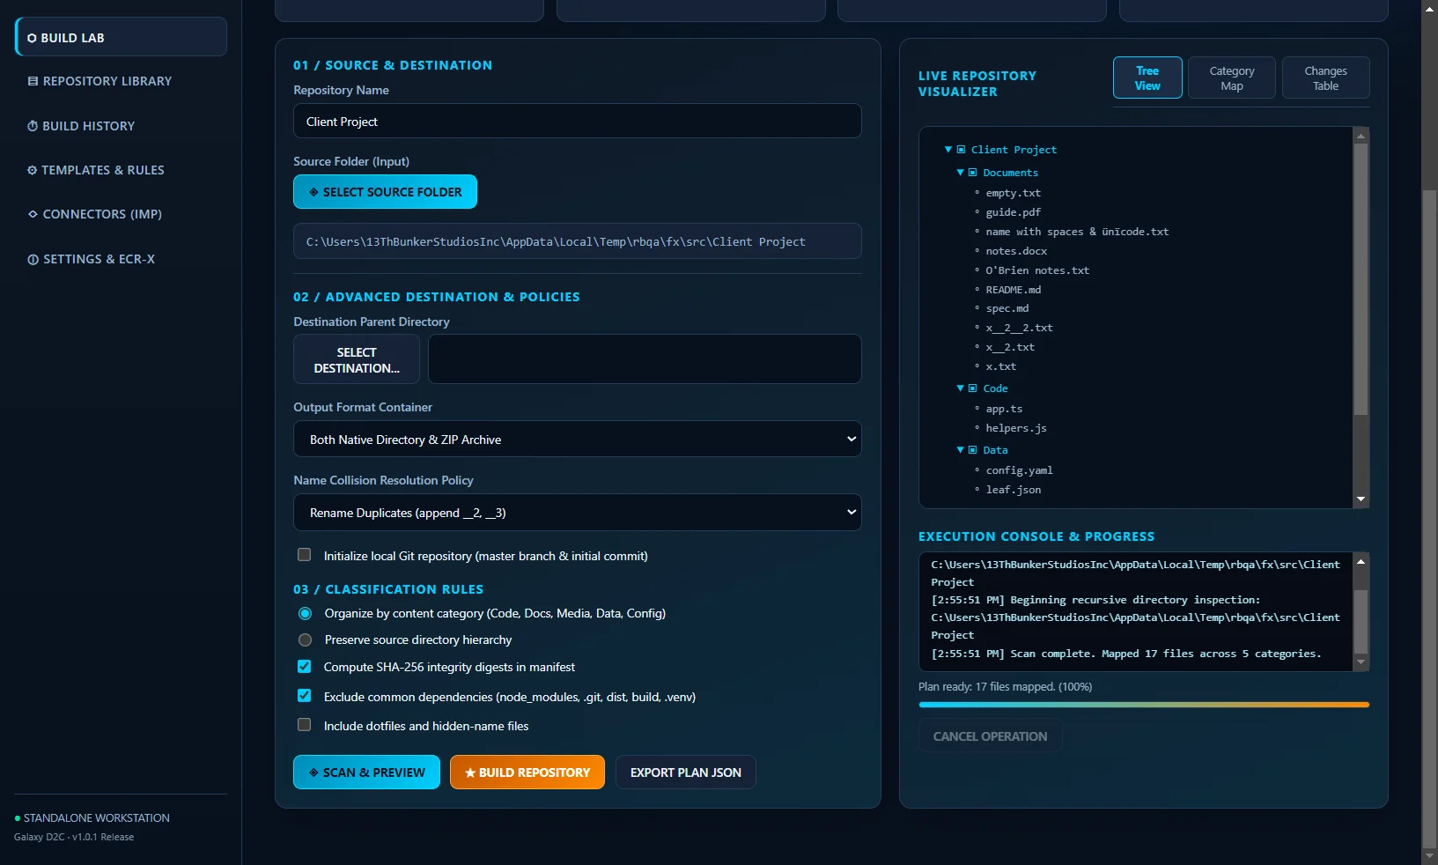The width and height of the screenshot is (1438, 865).
Task: Collapse the Client Project root node
Action: point(948,150)
